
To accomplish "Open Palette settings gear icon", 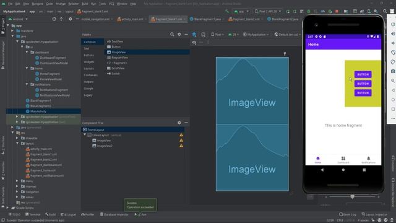I will click(179, 35).
